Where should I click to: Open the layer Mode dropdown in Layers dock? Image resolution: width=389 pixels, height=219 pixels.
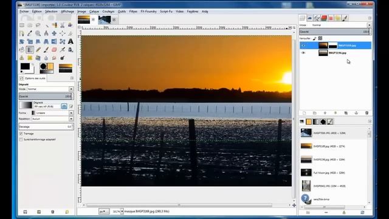341,25
